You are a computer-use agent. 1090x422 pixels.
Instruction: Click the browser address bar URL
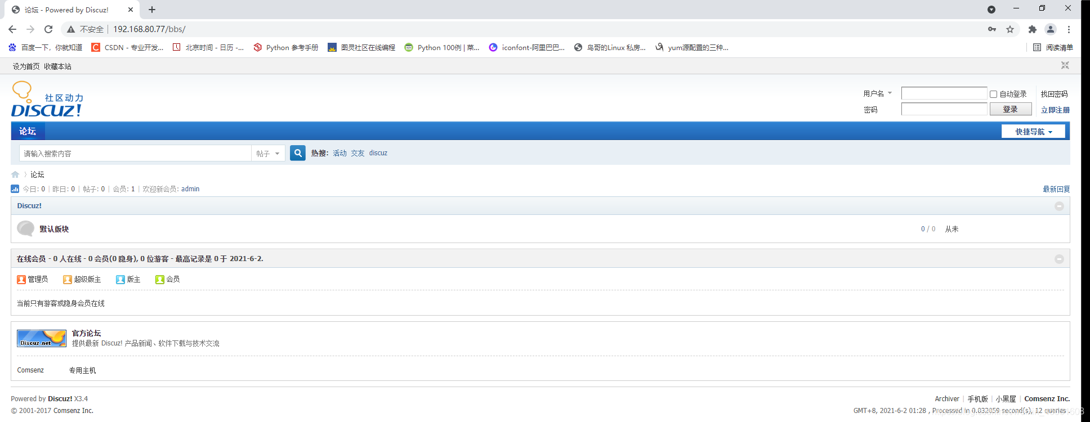pyautogui.click(x=149, y=29)
